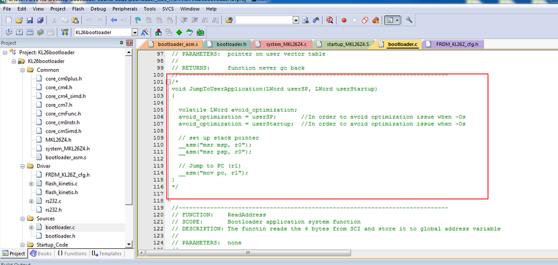The image size is (558, 265).
Task: Close the Project panel with the red X
Action: [x=129, y=43]
